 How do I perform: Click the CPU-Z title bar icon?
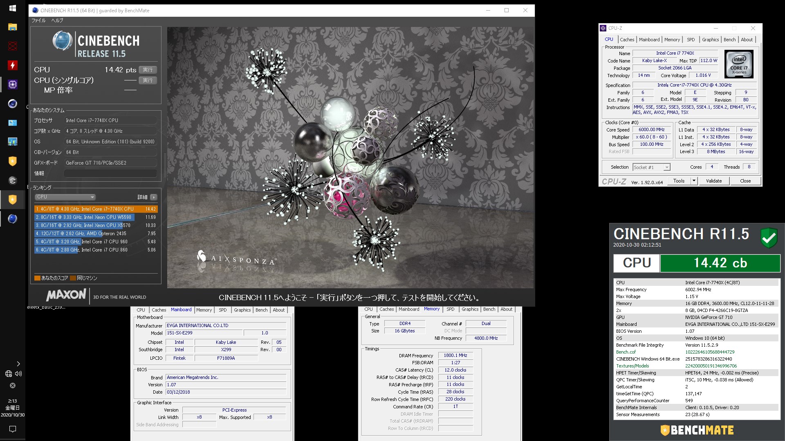(x=603, y=28)
